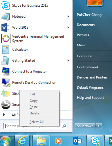Open Pictures link
Viewport: 112px width, 146px height.
click(x=83, y=35)
